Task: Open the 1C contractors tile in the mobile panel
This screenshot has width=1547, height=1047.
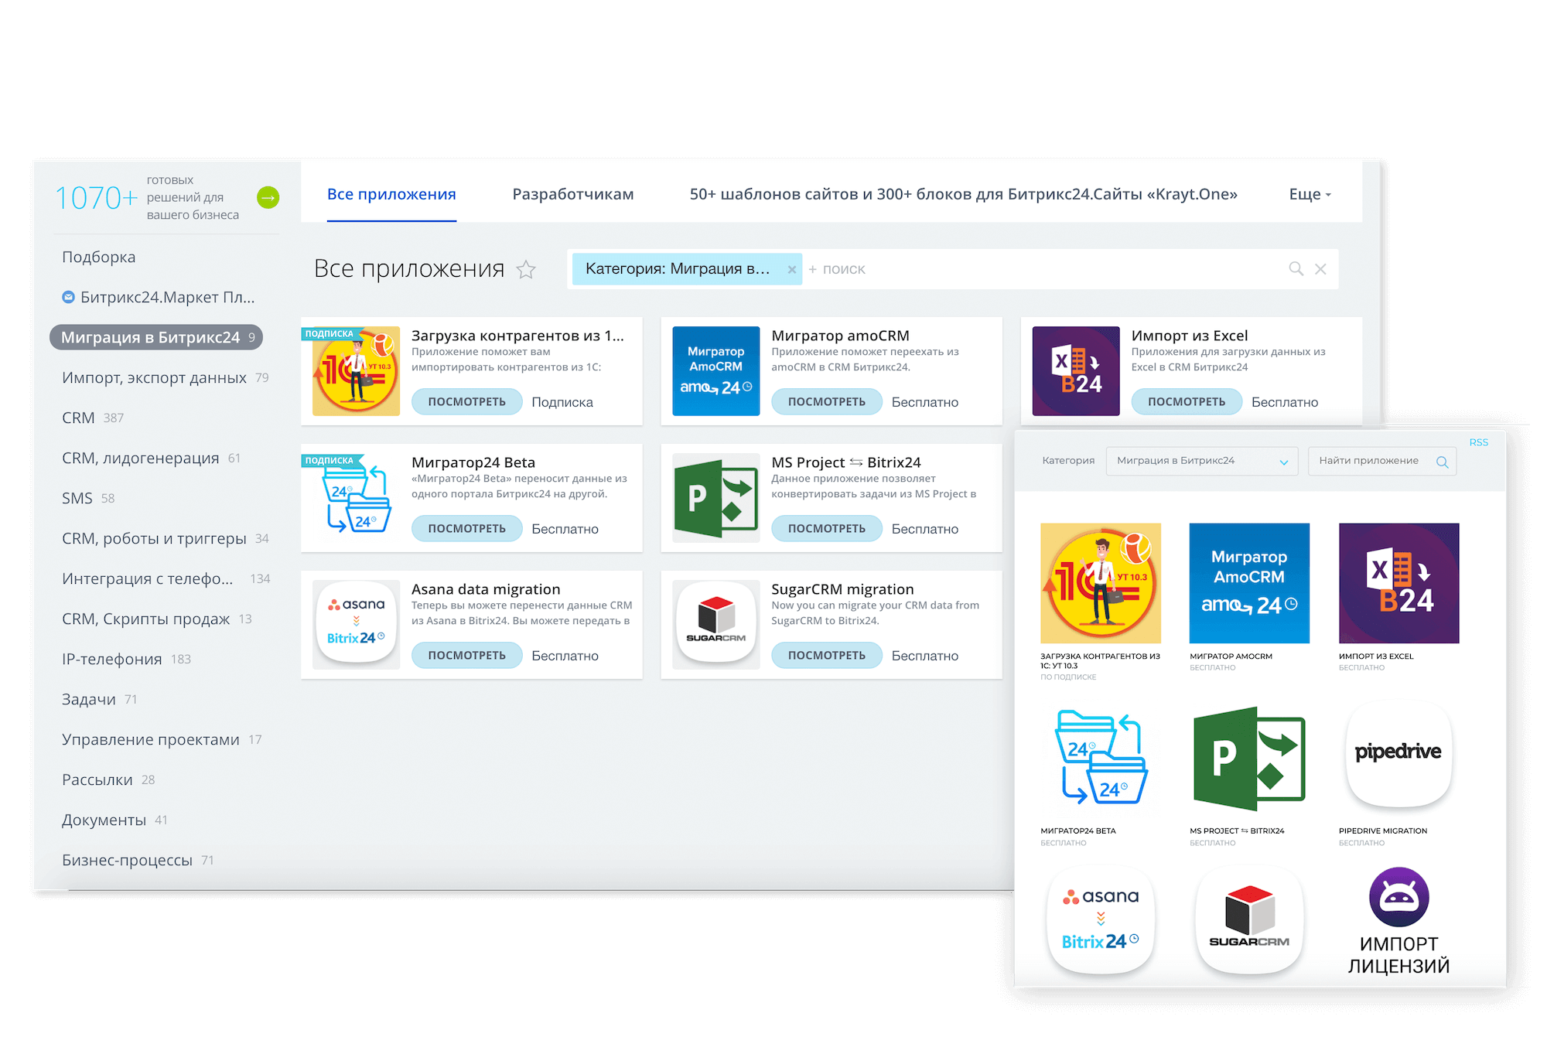Action: (1101, 583)
